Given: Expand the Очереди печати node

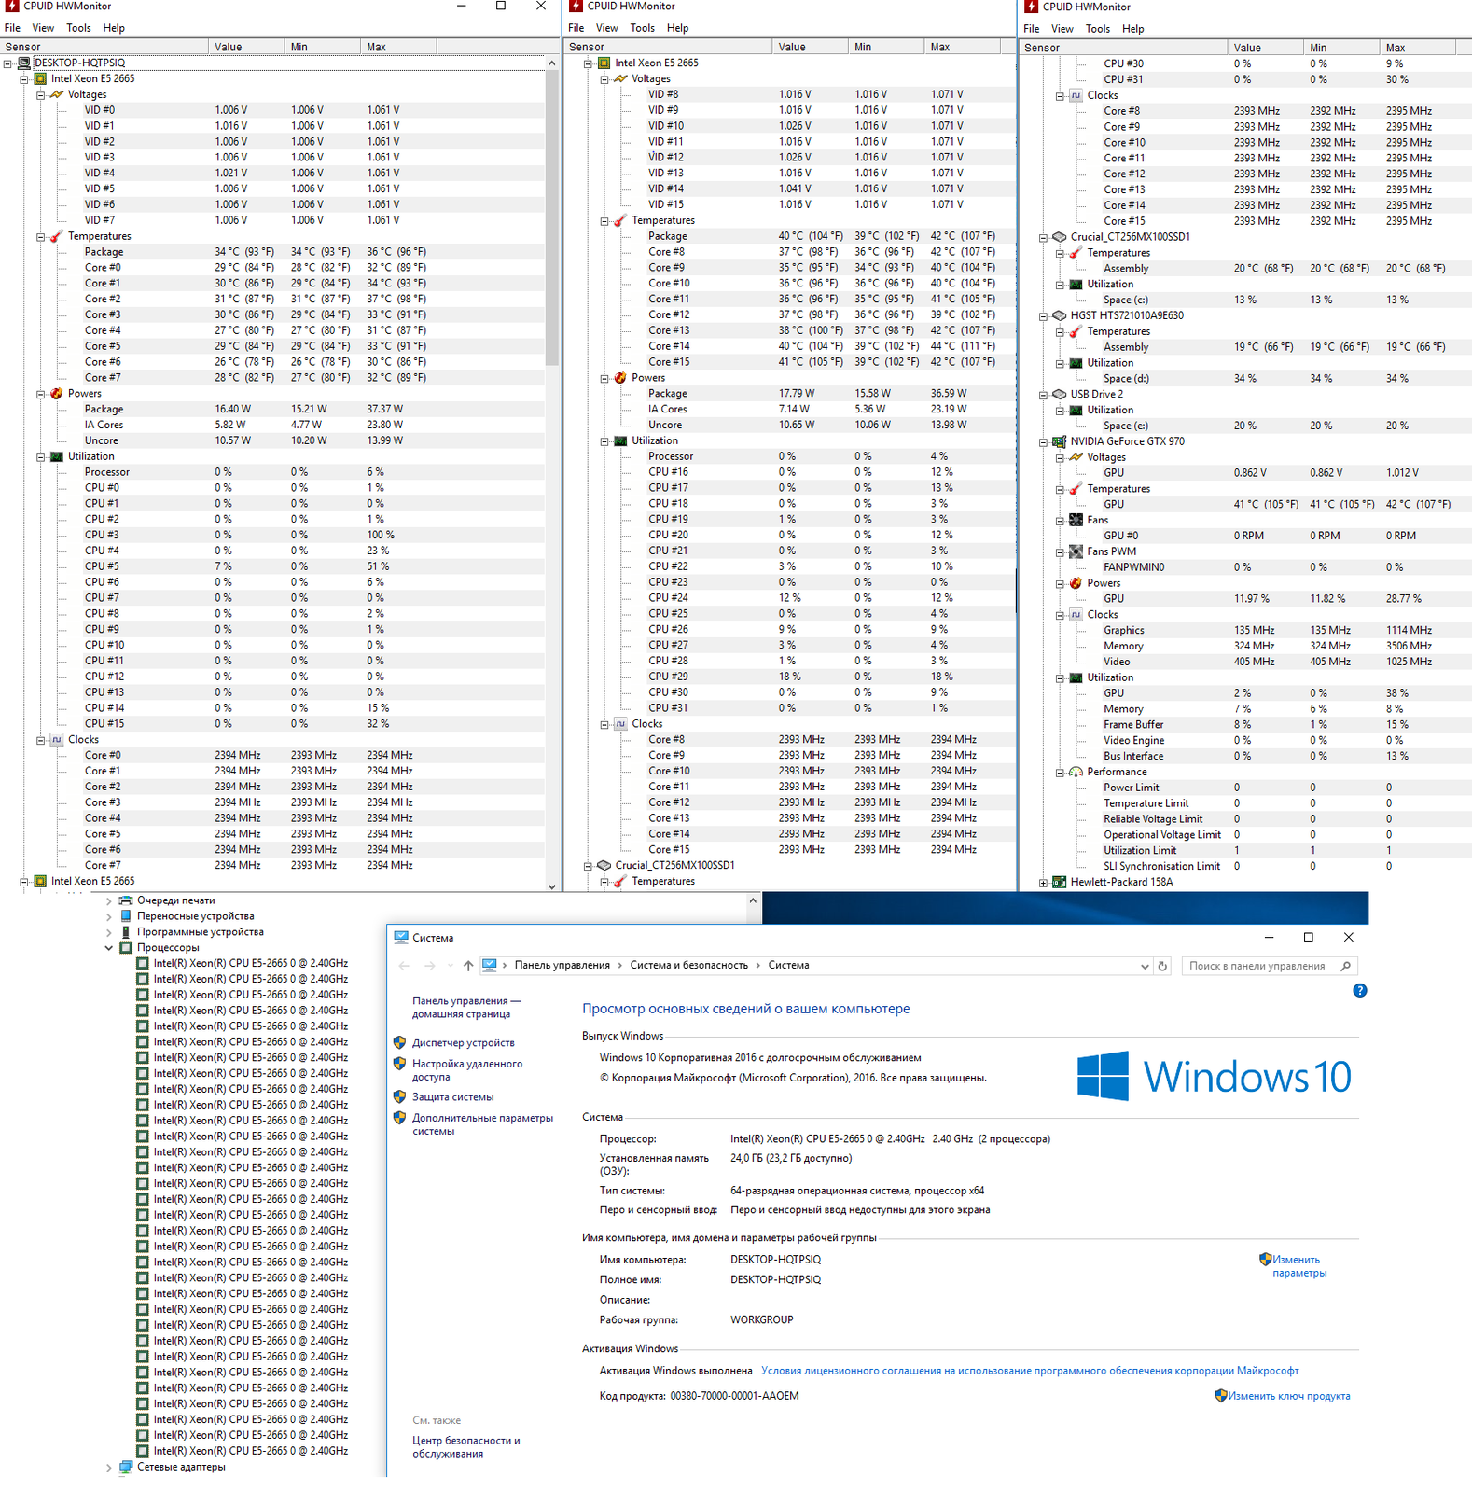Looking at the screenshot, I should tap(108, 901).
